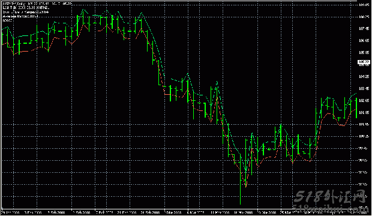372x216 pixels.
Task: Click the 107.45 price axis label
Action: (364, 28)
